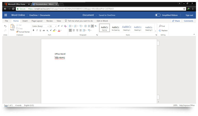Open Find in document

pyautogui.click(x=162, y=26)
